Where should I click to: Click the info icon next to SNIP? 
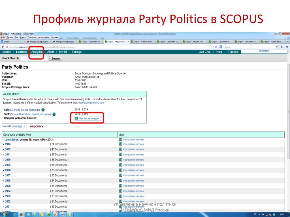point(54,114)
